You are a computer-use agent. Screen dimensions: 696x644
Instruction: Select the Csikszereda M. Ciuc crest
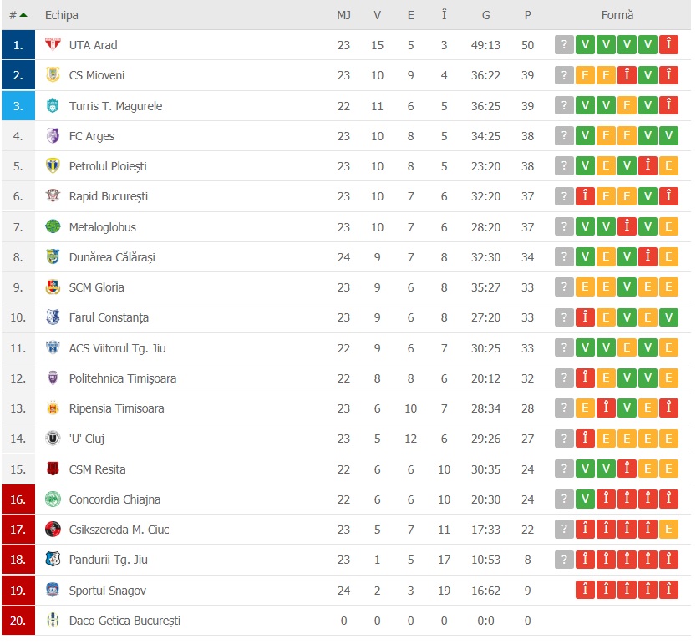coord(52,529)
